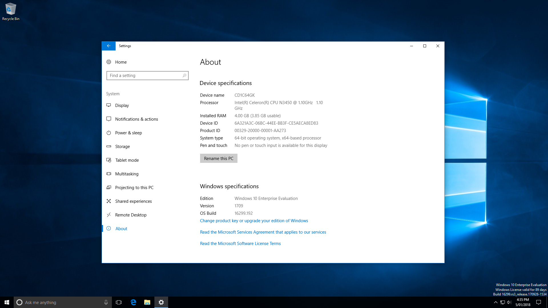Click the Find a setting search box
Screen dimensions: 548x308
[x=148, y=76]
